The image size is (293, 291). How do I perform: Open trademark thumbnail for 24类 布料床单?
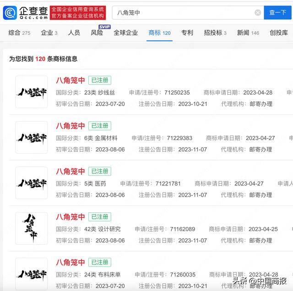coord(32,274)
